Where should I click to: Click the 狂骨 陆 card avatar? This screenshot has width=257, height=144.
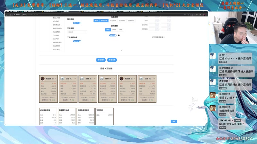coord(141,78)
